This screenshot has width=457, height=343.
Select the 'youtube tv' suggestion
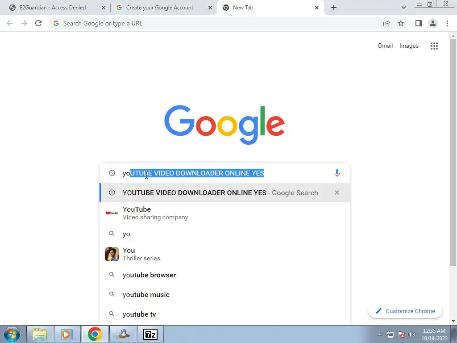(x=225, y=314)
